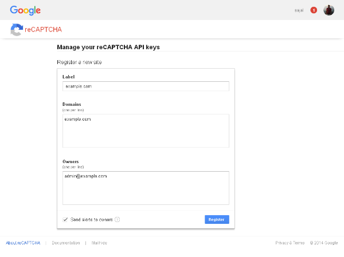This screenshot has height=257, width=344.
Task: Click inside the Domains text area
Action: (146, 131)
